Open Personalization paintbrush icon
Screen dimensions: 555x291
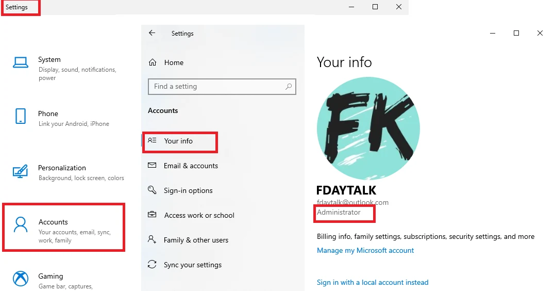pyautogui.click(x=20, y=171)
